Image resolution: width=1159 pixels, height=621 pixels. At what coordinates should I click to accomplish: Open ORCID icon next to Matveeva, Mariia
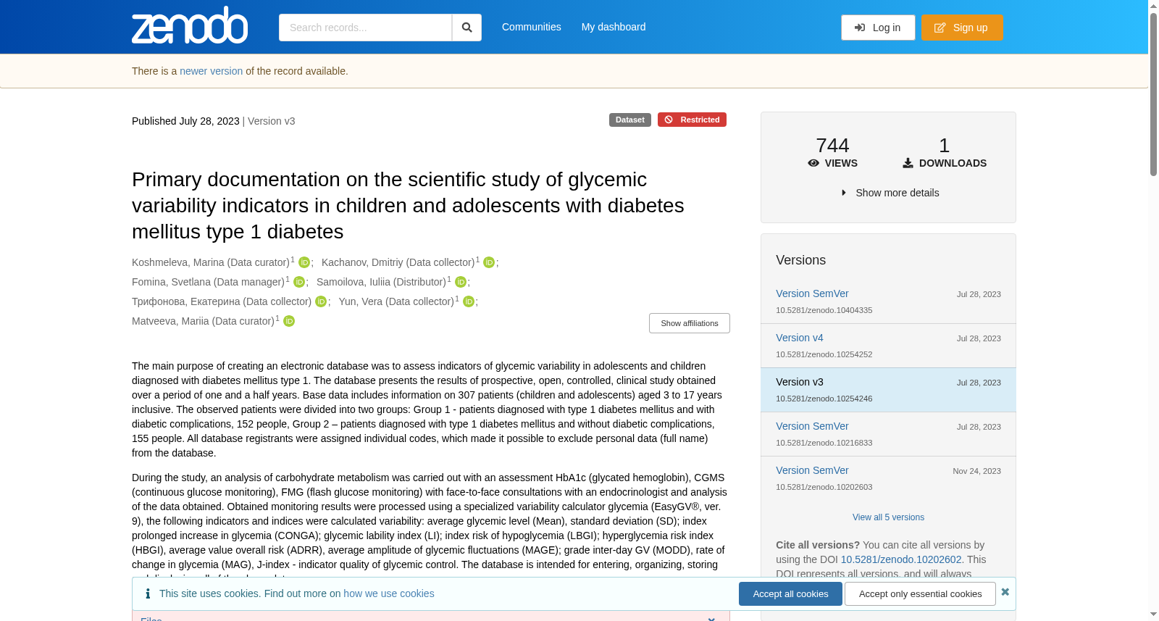(x=289, y=321)
